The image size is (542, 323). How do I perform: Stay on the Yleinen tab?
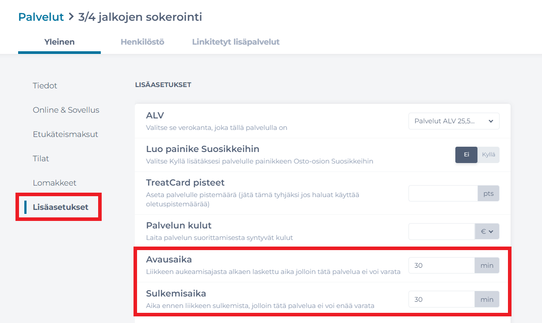59,42
